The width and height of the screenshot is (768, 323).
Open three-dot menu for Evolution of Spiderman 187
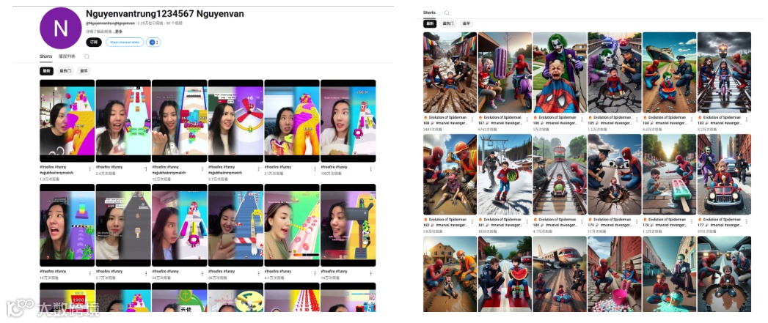click(527, 119)
